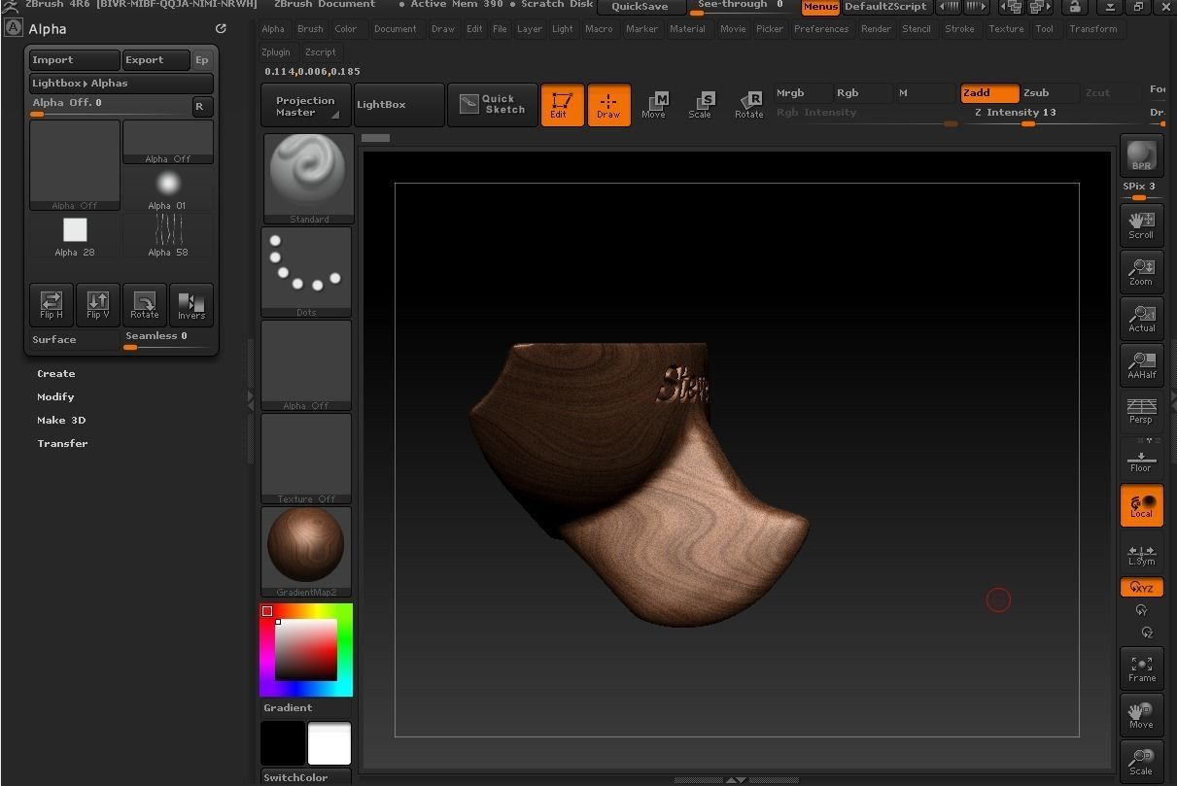1177x786 pixels.
Task: Select the Alpha 01 thumbnail
Action: coord(168,188)
